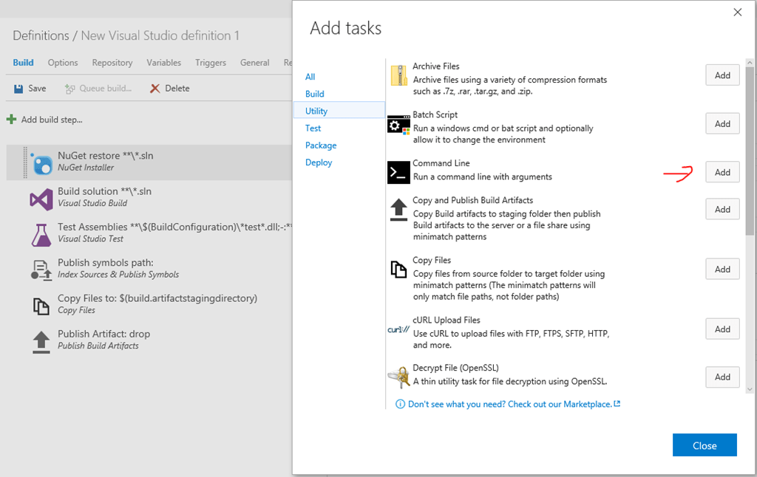Click the Archive Files zip folder icon

coord(398,75)
